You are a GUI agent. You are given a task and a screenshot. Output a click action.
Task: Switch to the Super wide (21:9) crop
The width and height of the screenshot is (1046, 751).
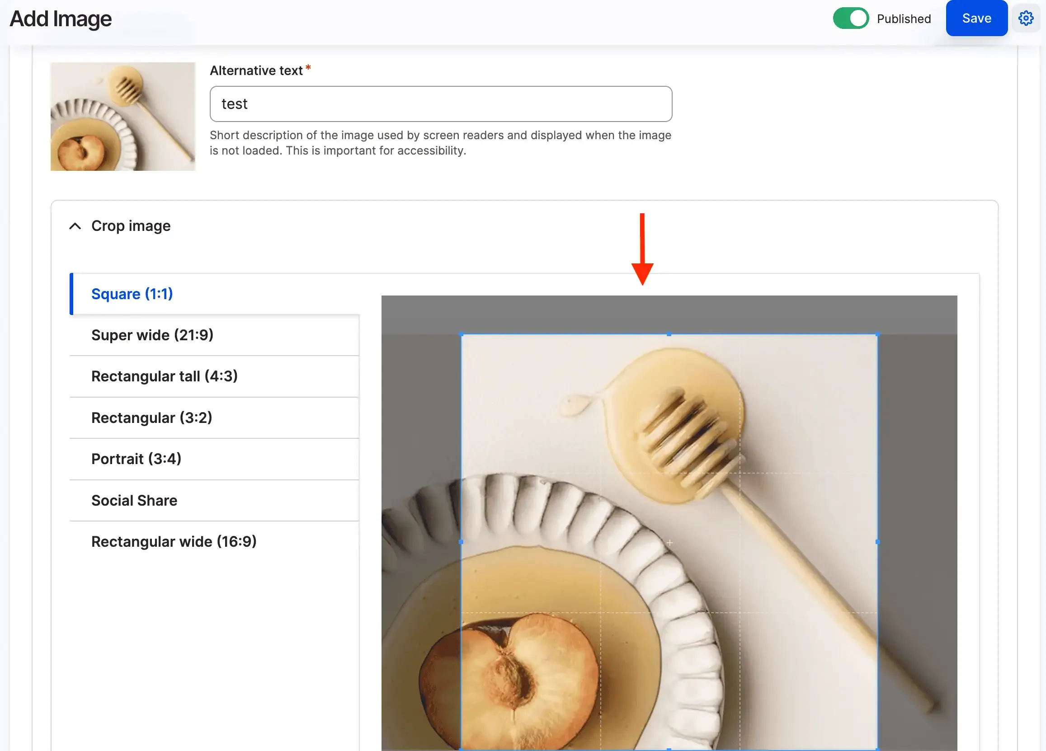152,335
